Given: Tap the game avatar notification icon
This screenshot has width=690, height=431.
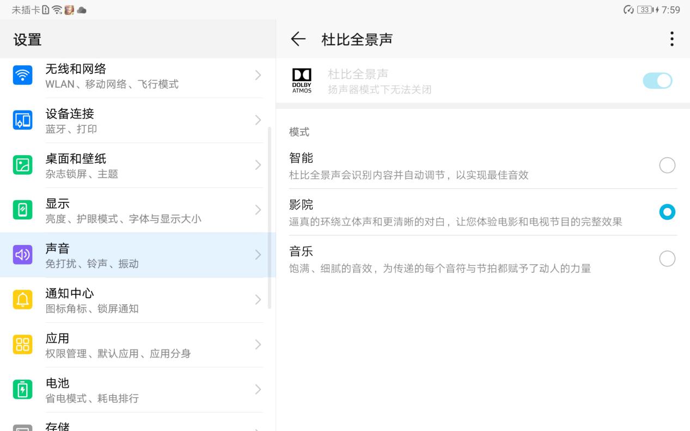Looking at the screenshot, I should coord(69,10).
